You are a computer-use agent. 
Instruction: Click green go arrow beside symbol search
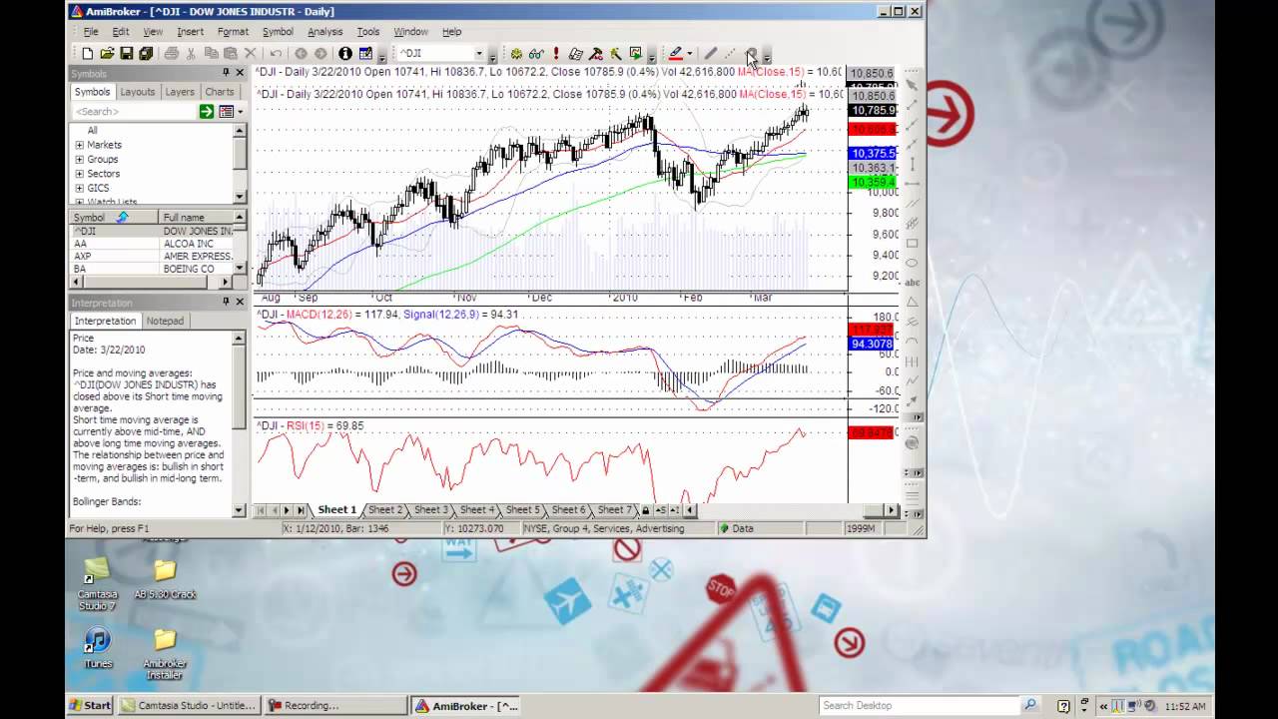pos(206,111)
